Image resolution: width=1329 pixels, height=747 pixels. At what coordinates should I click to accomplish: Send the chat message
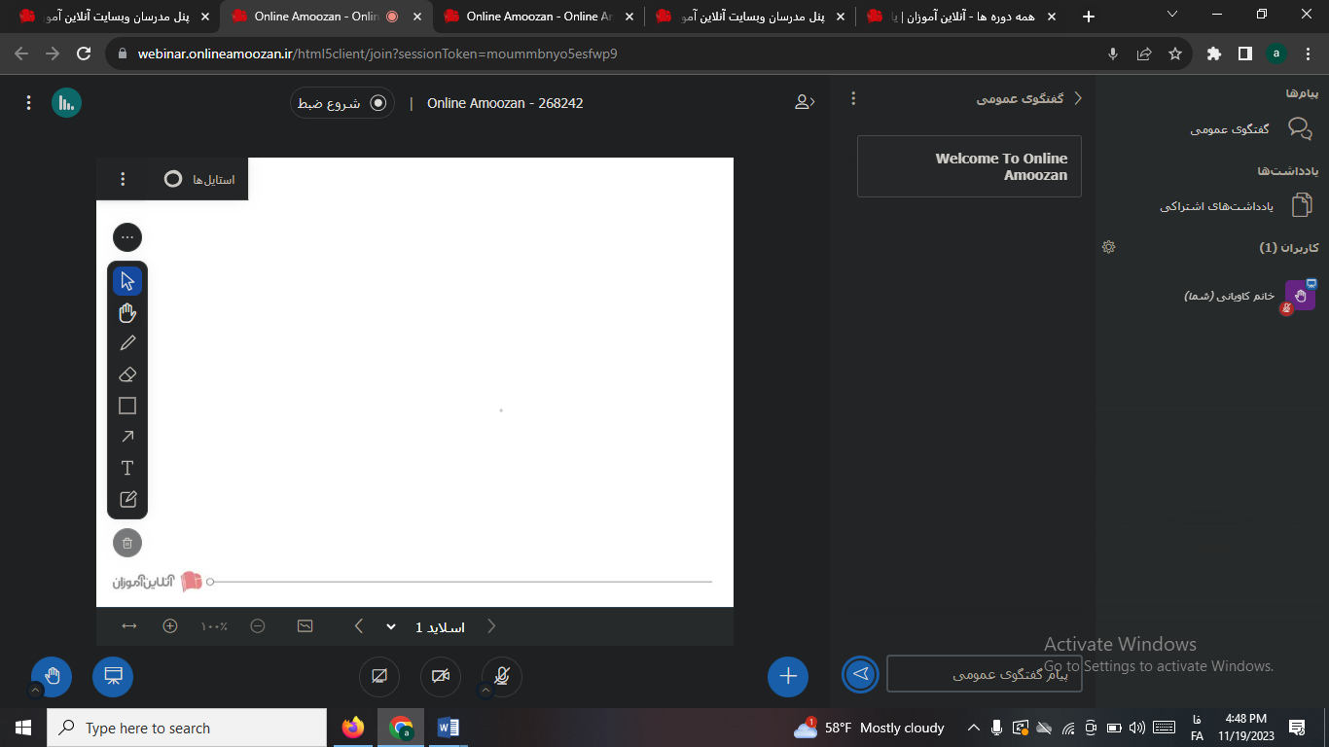(861, 674)
